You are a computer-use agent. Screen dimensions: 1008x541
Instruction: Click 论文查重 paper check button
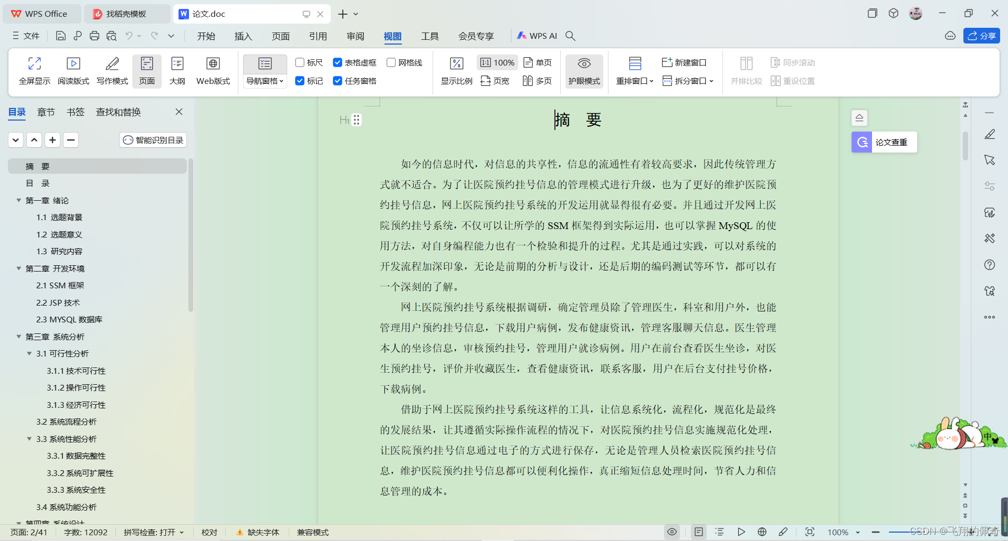pyautogui.click(x=884, y=142)
